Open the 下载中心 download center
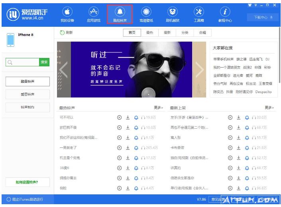Screen dimensions: 281x207 (263, 18)
